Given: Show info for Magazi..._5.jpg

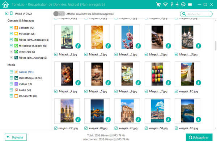Looking at the screenshot, I should (x=108, y=83).
